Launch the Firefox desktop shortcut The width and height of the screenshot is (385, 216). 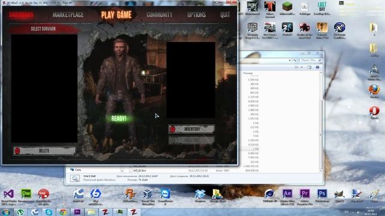(x=374, y=92)
